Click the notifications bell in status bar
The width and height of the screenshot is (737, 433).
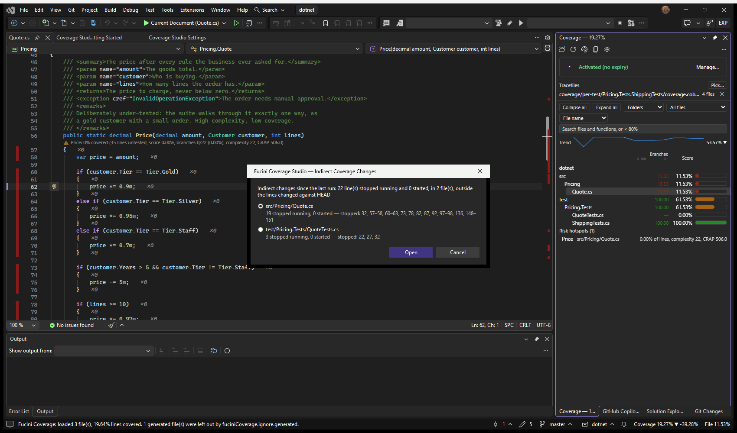(x=624, y=424)
